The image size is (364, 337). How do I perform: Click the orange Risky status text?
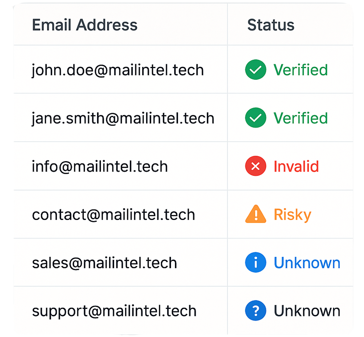[x=293, y=215]
